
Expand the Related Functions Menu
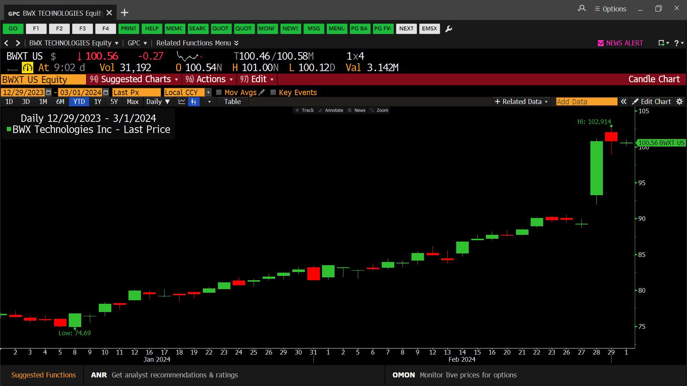pyautogui.click(x=198, y=43)
